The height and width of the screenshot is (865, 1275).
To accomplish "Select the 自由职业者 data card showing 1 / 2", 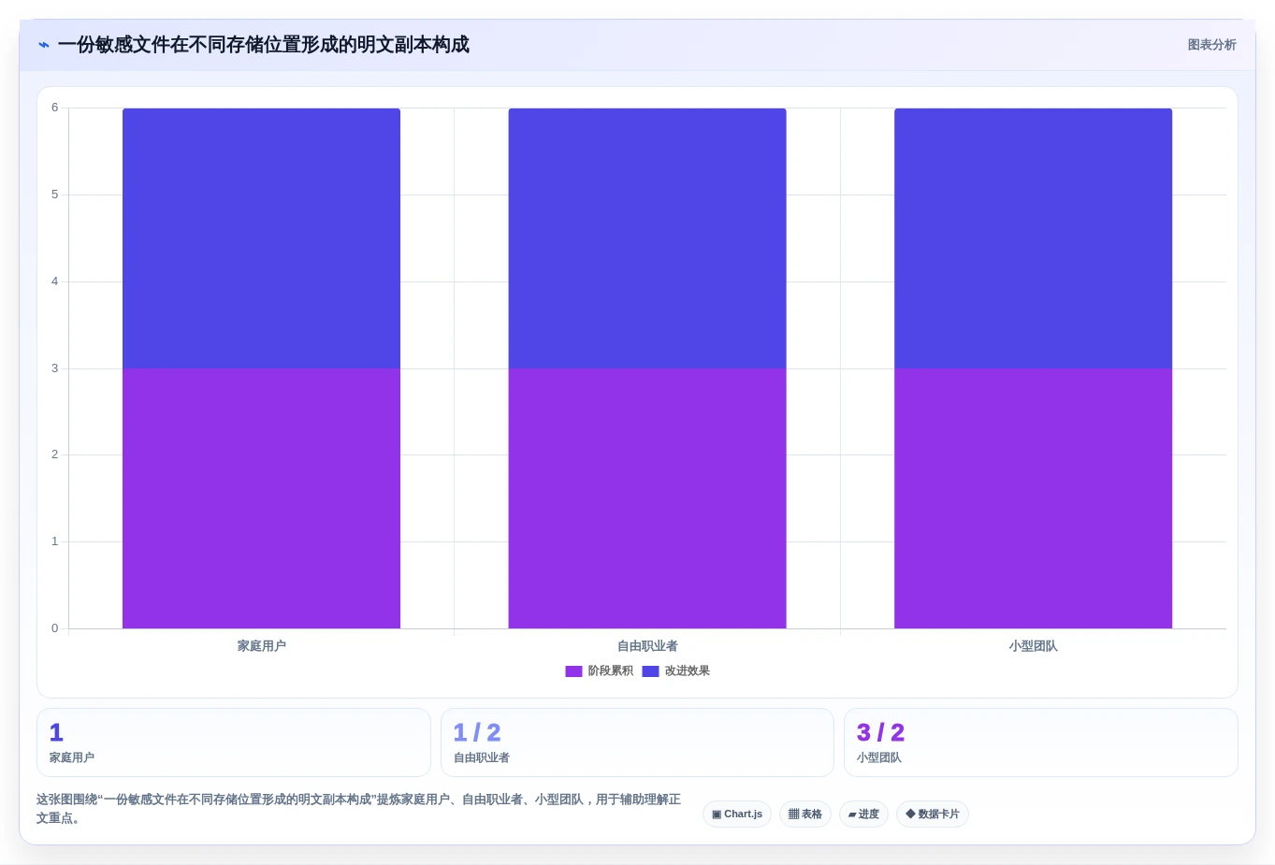I will pos(637,742).
